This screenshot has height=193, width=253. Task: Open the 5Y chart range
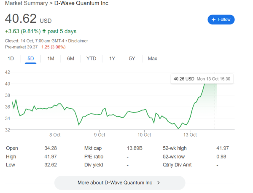point(132,59)
